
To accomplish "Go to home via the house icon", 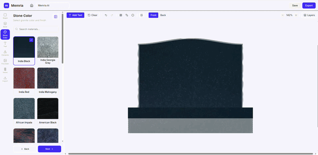I will tap(32, 6).
